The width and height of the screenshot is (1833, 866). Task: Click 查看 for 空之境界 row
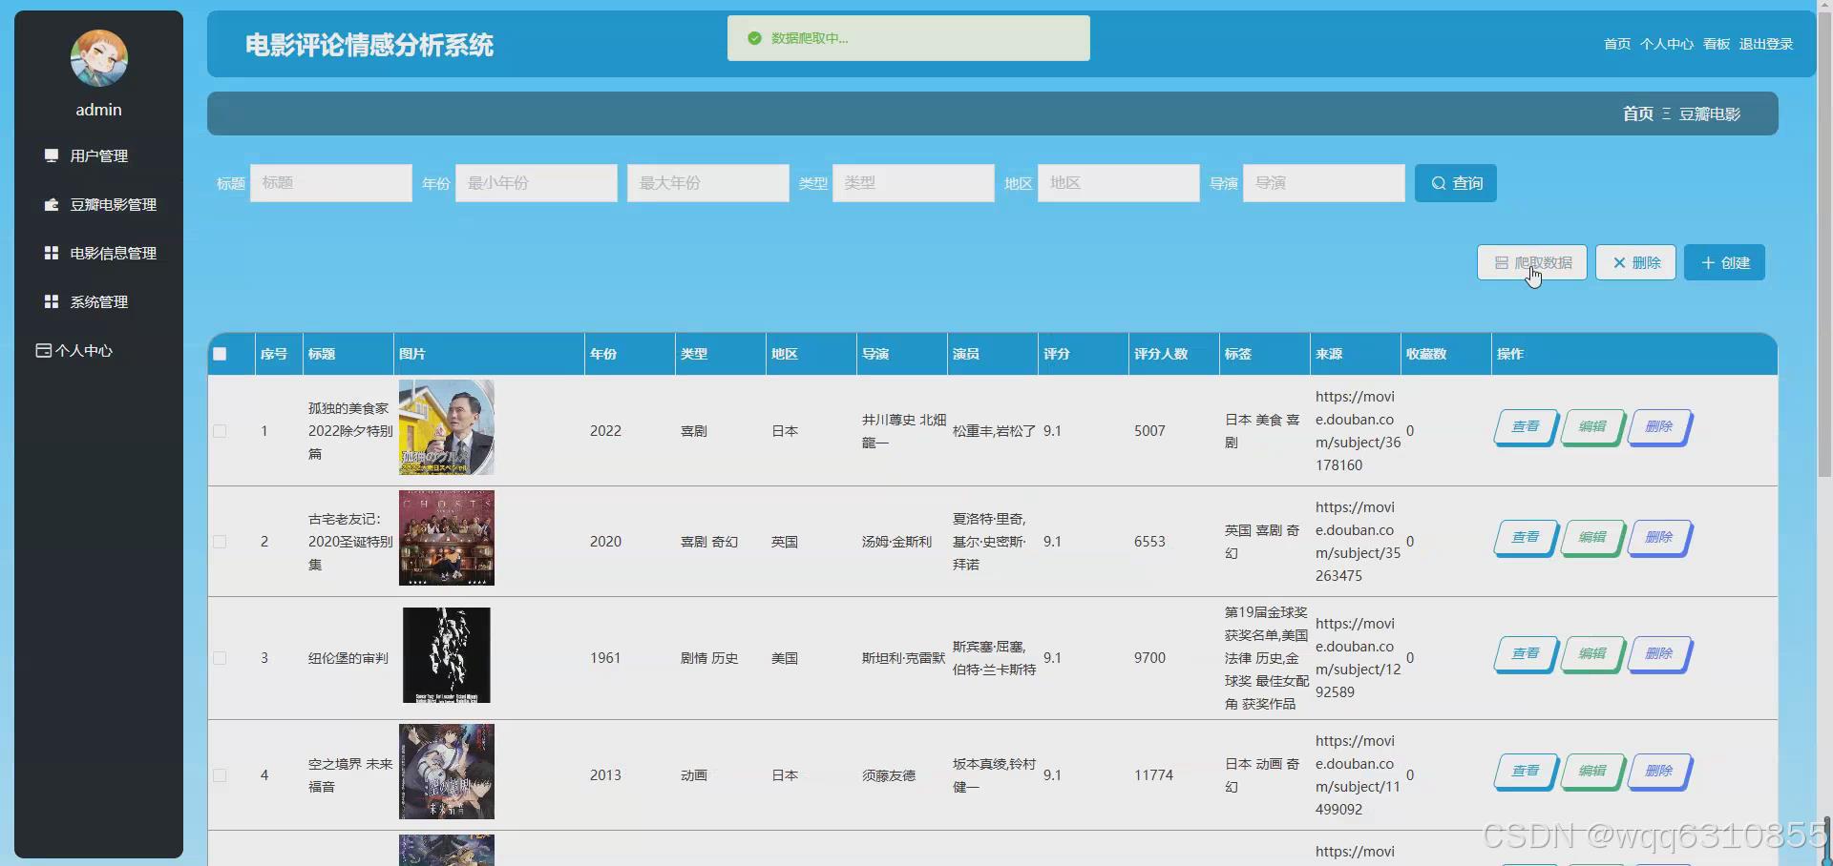tap(1526, 772)
